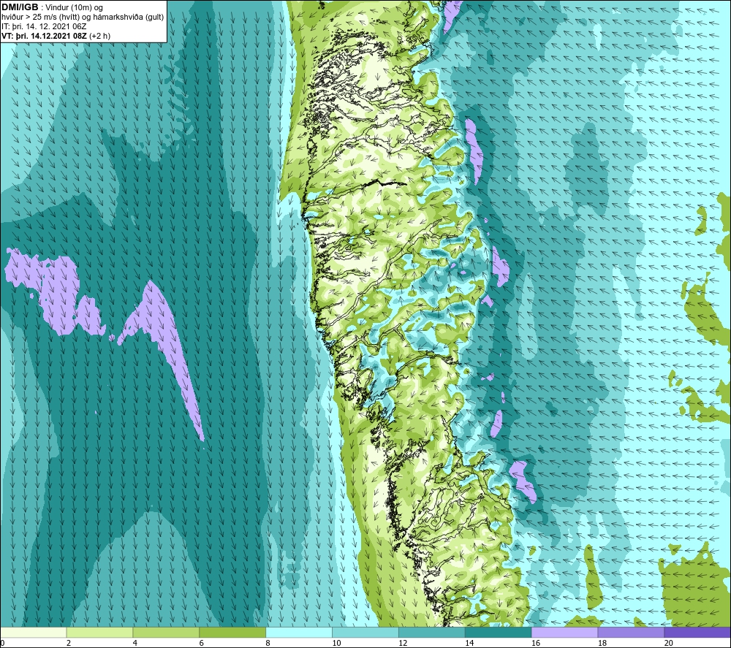Viewport: 731px width, 648px height.
Task: Click the legend scale value '20'
Action: click(668, 643)
